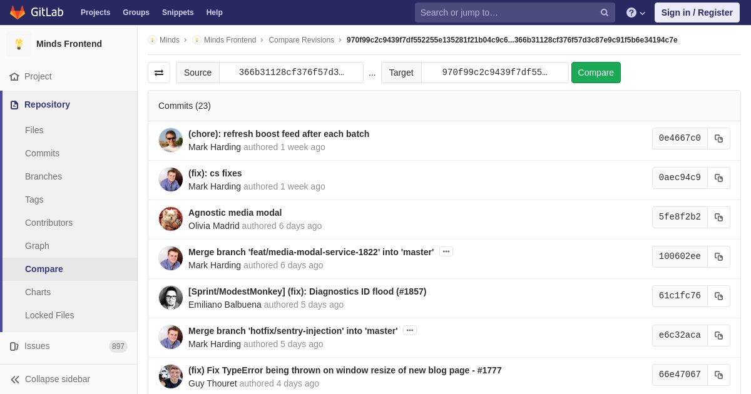Open 'Agnostic media modal' commit

235,213
